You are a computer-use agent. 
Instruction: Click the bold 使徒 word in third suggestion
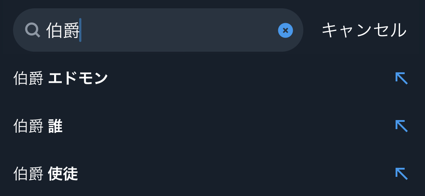63,174
